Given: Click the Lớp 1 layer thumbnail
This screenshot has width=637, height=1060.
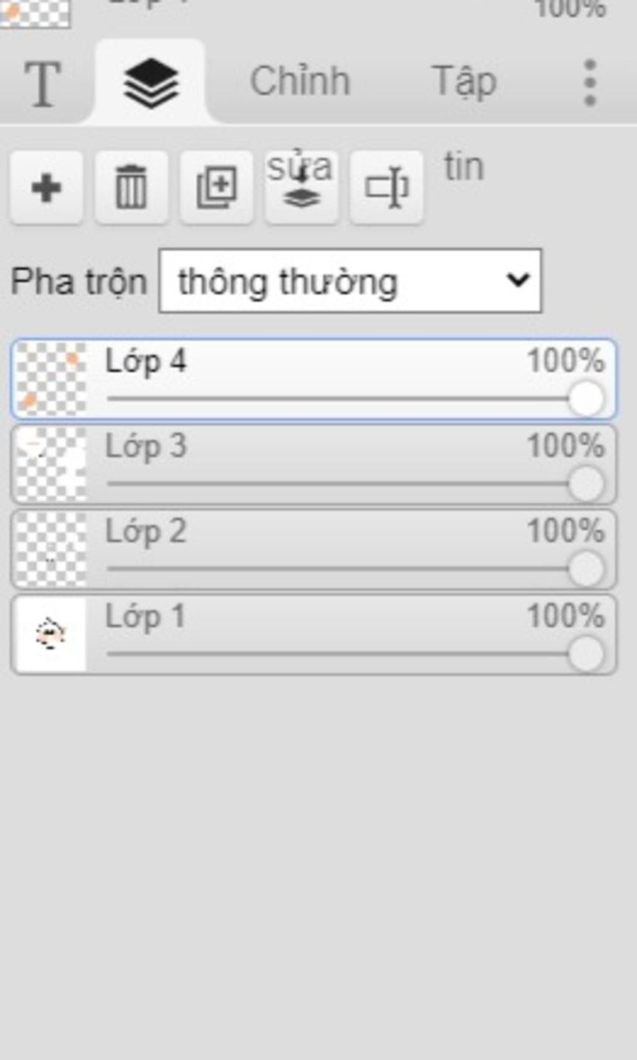Looking at the screenshot, I should pyautogui.click(x=50, y=635).
